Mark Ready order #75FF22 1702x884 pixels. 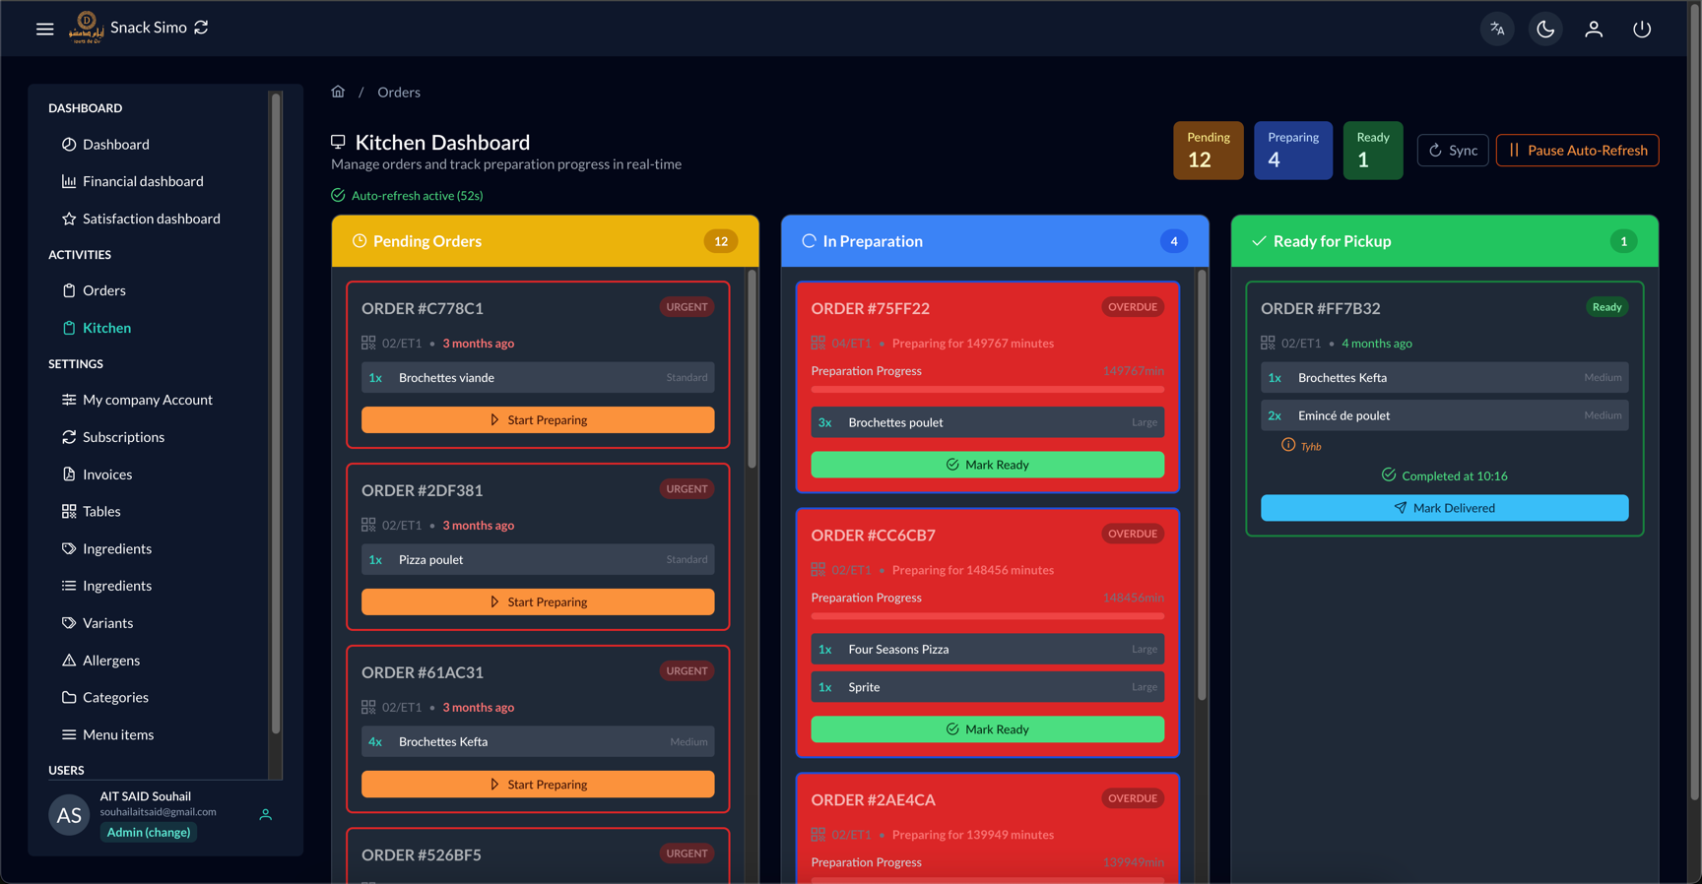[987, 465]
